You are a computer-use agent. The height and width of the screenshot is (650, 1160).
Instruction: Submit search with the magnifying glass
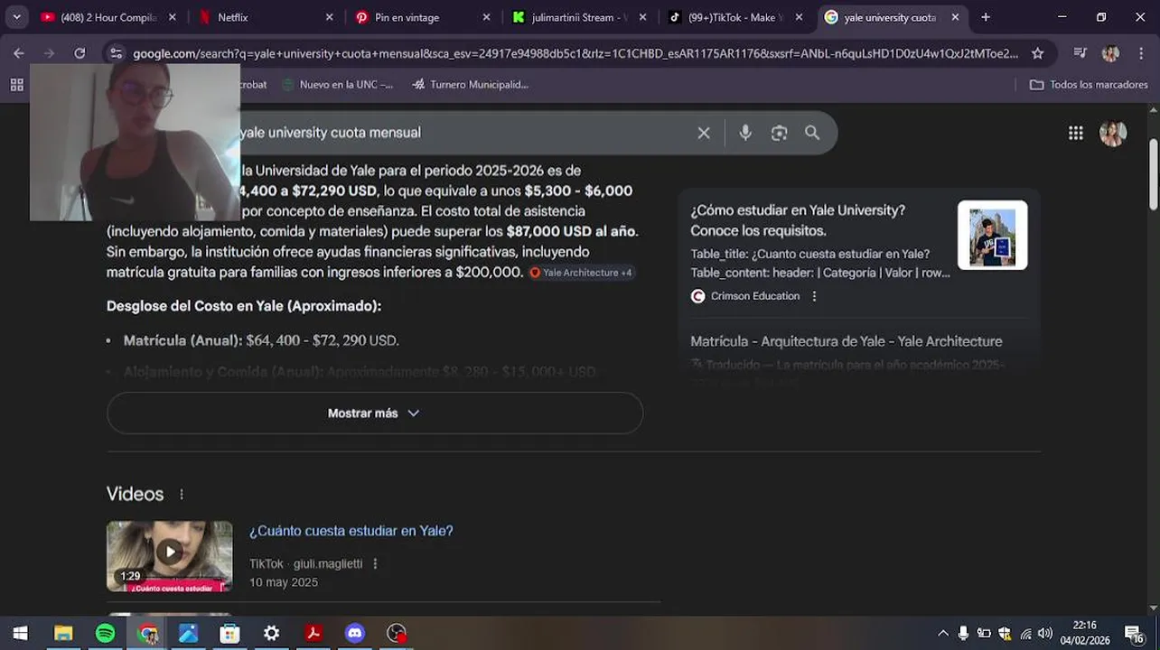pos(812,133)
